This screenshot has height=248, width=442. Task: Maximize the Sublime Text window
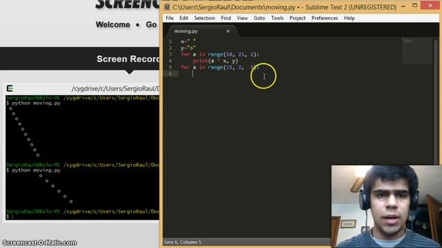click(x=414, y=6)
